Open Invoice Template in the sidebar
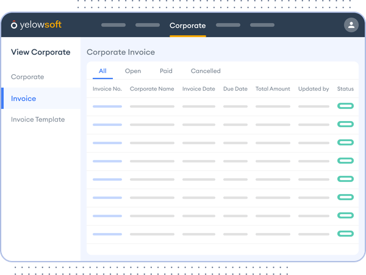This screenshot has height=275, width=366. tap(38, 119)
